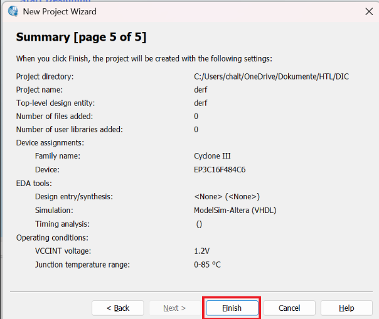This screenshot has width=379, height=319.
Task: Click the grayed-out Next button
Action: point(174,308)
